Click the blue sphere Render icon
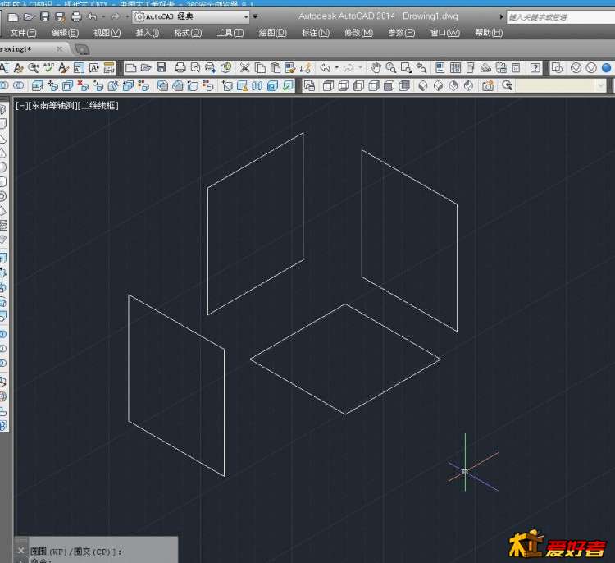 click(606, 68)
